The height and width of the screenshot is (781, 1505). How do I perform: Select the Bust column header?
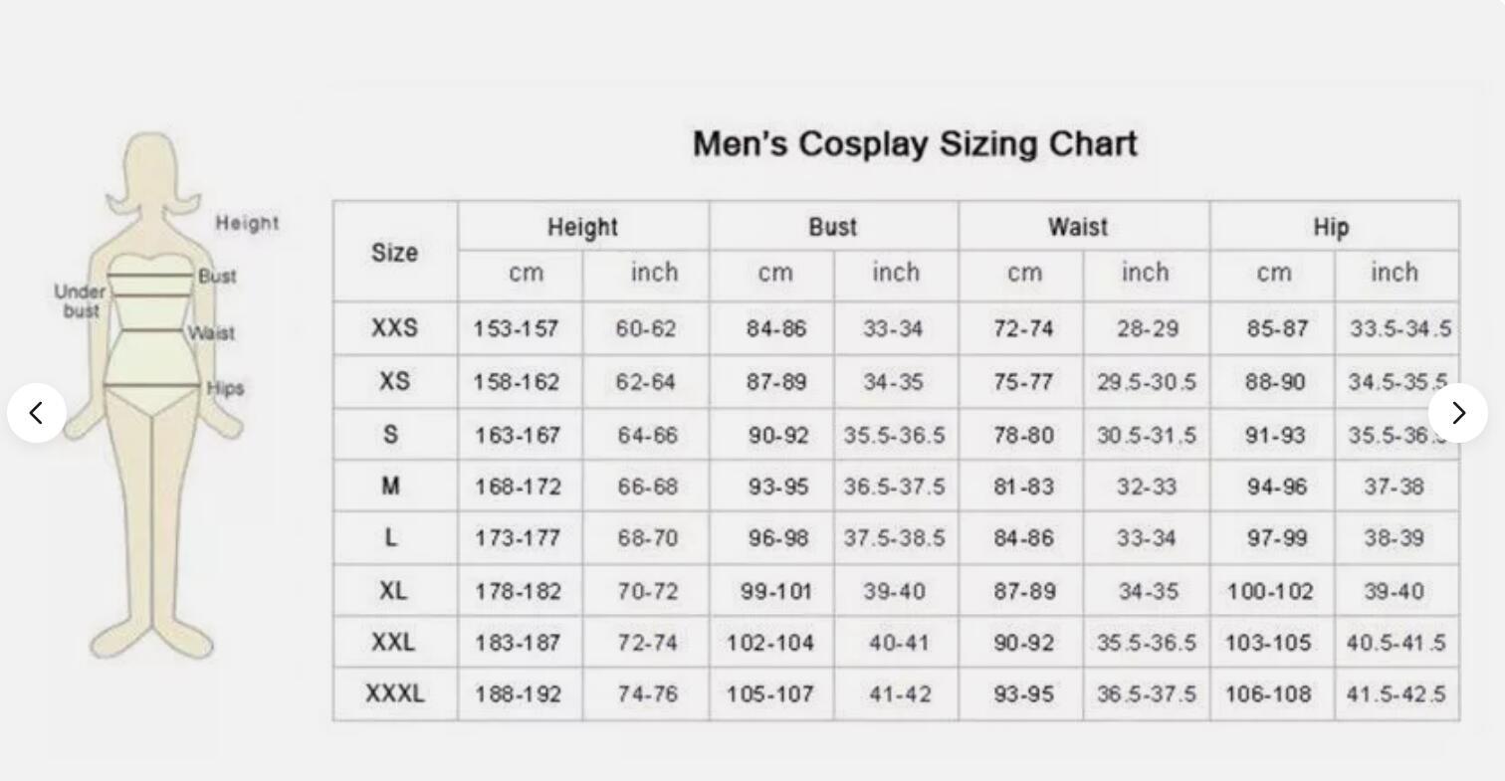(x=833, y=228)
